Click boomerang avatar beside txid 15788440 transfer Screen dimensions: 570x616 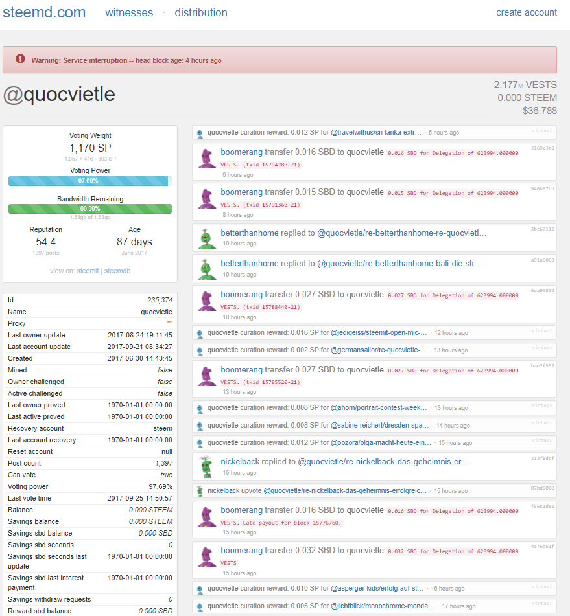tap(206, 301)
